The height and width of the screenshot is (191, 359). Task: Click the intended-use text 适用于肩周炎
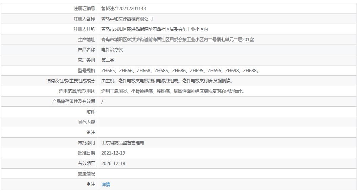173,91
